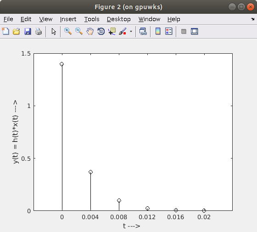Expand the Brush color dropdown arrow
The image size is (257, 232).
tap(131, 31)
